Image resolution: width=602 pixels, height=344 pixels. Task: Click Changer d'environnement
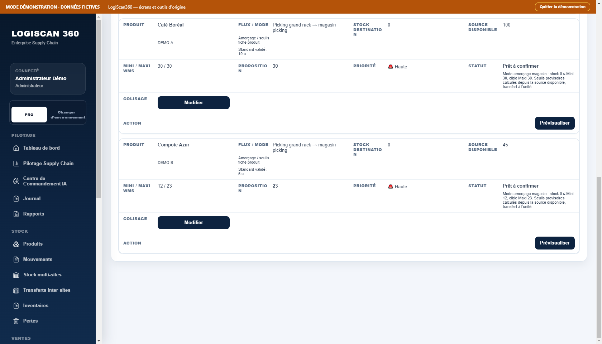coord(68,115)
